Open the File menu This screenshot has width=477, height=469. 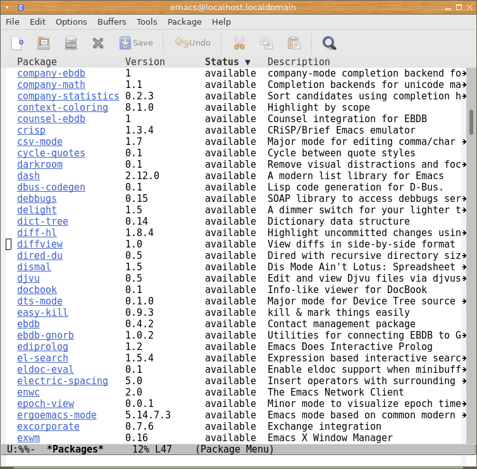point(13,22)
